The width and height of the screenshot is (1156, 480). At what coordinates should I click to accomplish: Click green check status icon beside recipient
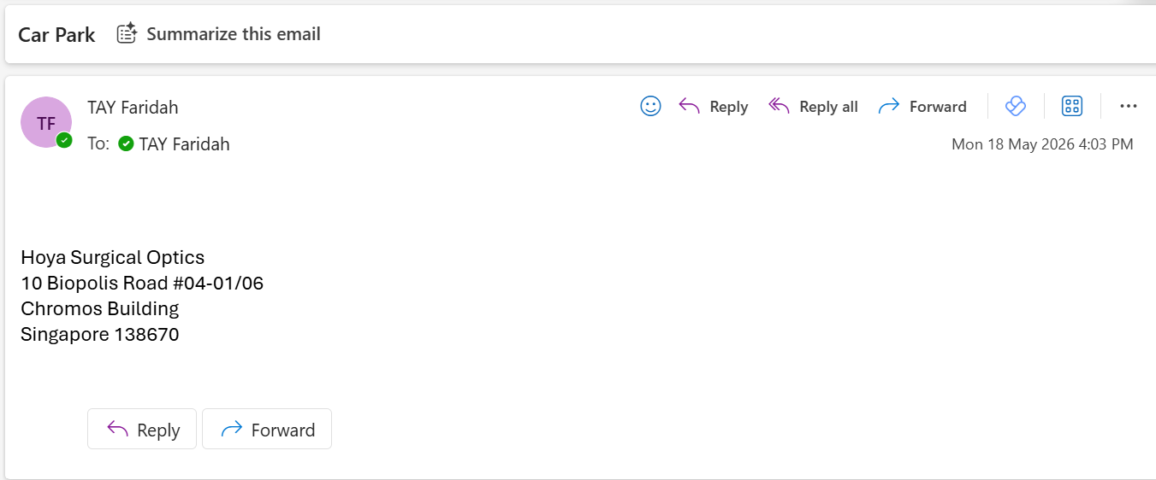(x=126, y=143)
